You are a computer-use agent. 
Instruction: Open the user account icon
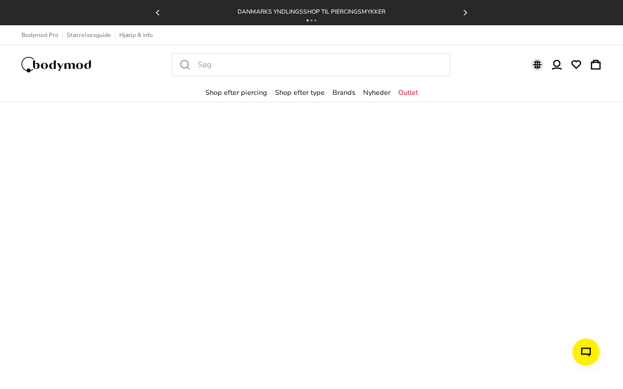point(557,65)
